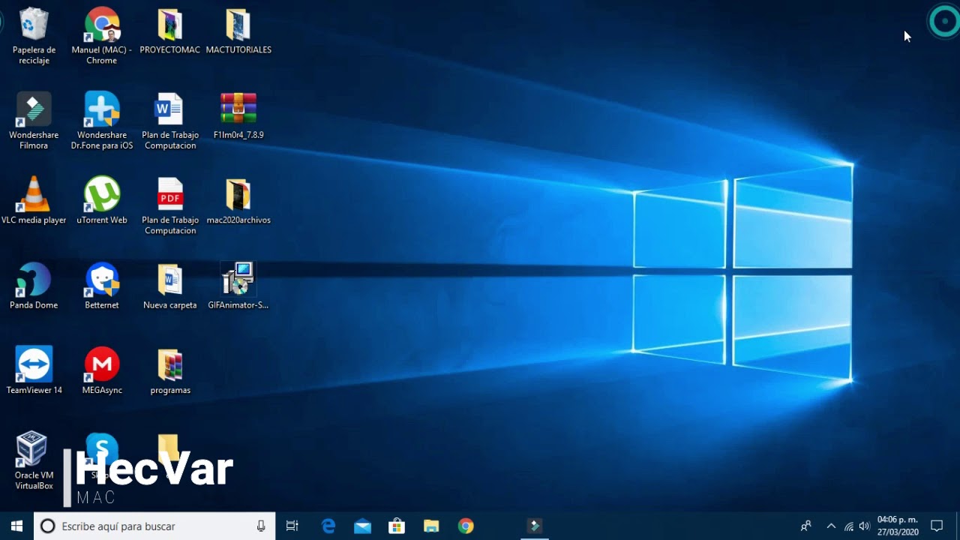This screenshot has width=960, height=540.
Task: Open Betternet VPN shortcut
Action: (102, 286)
